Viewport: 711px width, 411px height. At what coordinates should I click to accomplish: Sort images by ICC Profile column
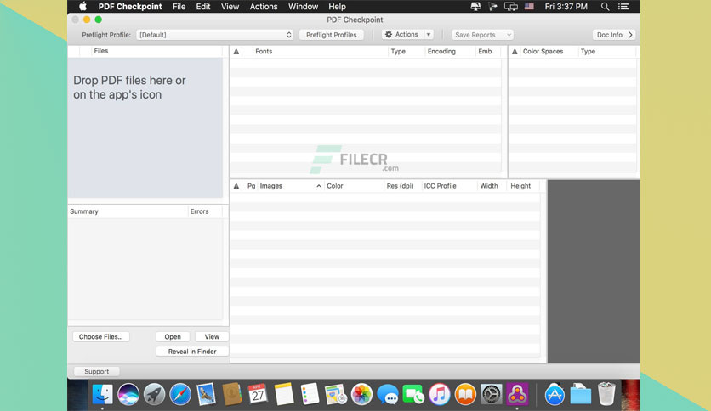click(440, 186)
